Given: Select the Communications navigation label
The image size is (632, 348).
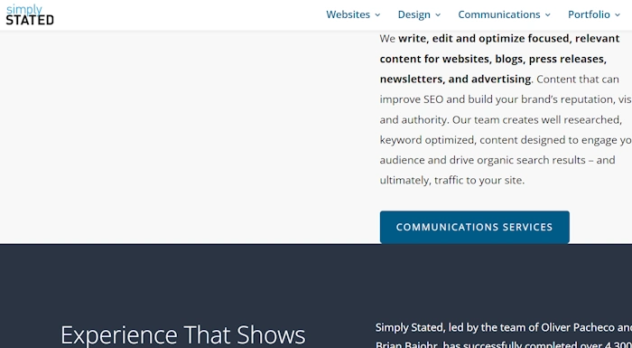Looking at the screenshot, I should coord(499,14).
